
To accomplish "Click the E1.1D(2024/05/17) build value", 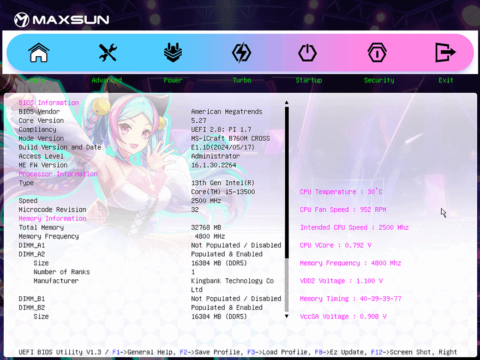I will pyautogui.click(x=223, y=147).
